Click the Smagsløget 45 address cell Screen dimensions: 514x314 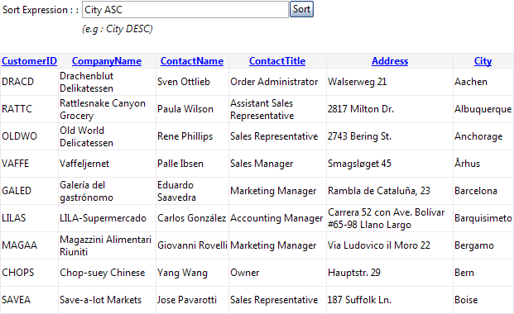(x=390, y=164)
